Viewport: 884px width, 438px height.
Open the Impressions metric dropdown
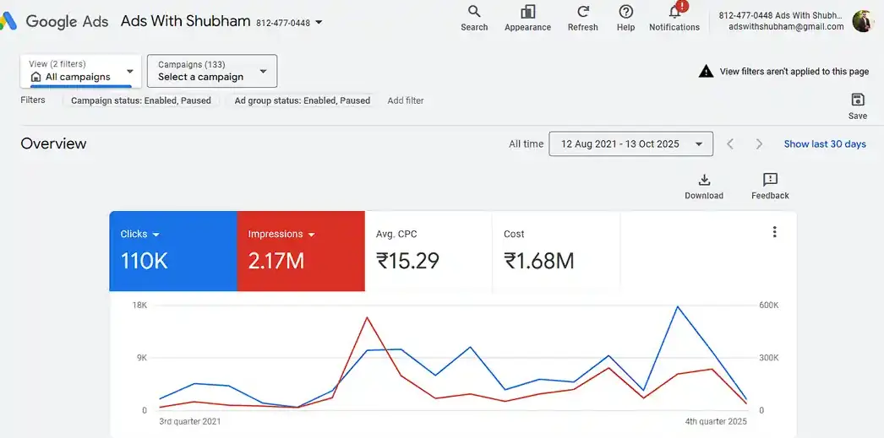click(311, 235)
